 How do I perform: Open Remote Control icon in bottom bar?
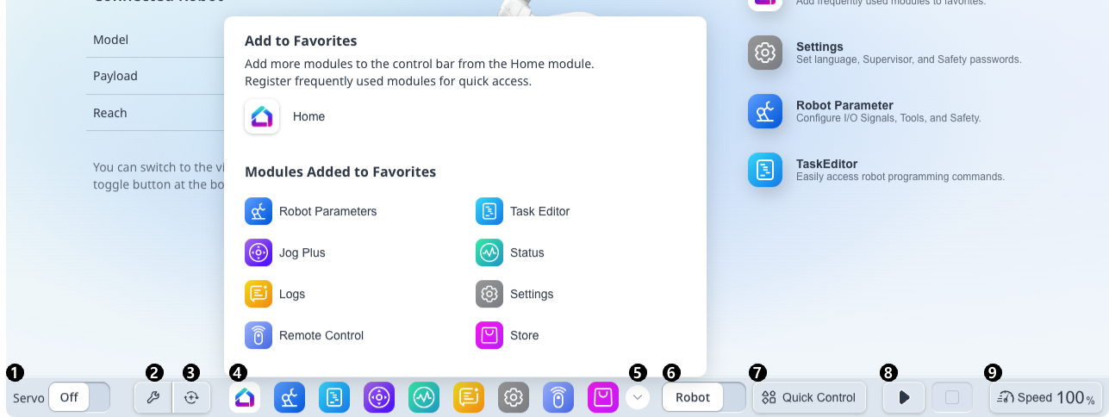[558, 397]
